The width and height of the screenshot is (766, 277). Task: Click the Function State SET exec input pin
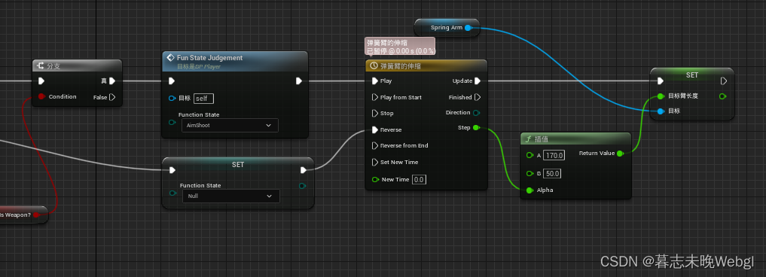pos(172,170)
